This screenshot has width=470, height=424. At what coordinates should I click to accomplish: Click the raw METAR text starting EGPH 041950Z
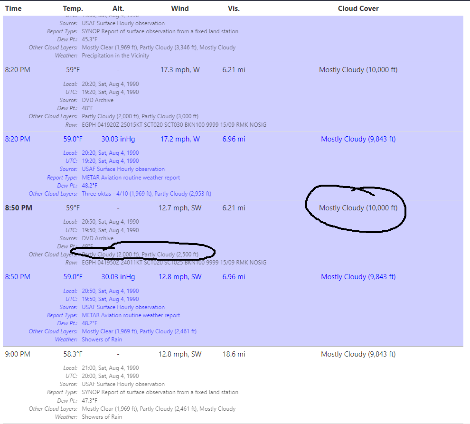coord(174,263)
